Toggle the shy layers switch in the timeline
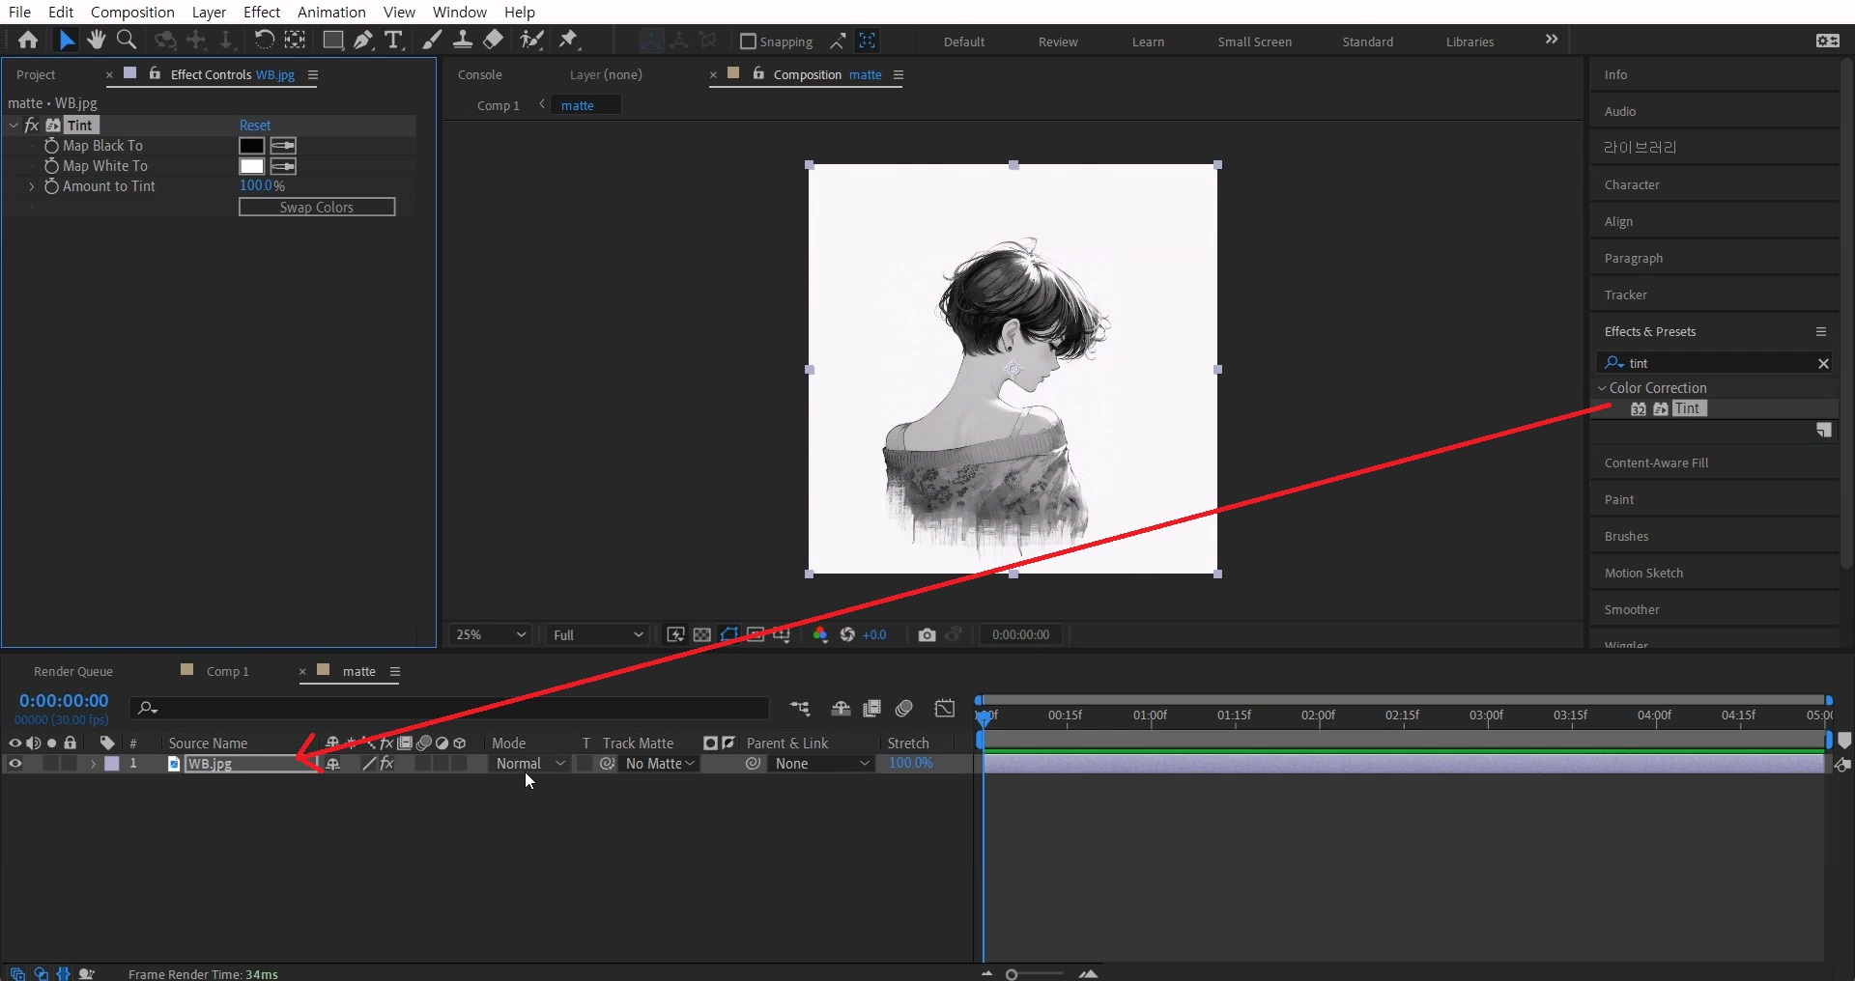Image resolution: width=1855 pixels, height=981 pixels. (x=841, y=708)
